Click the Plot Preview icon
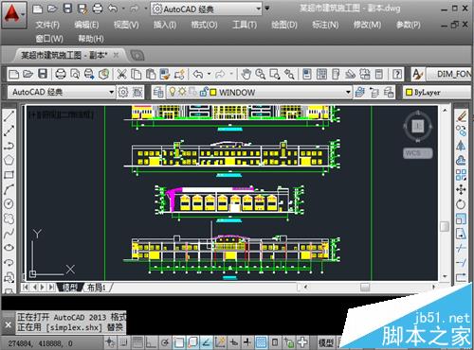The image size is (474, 350). tap(75, 75)
